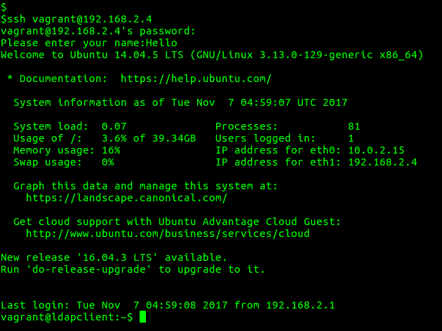
Task: Click the Last login line
Action: pos(168,305)
